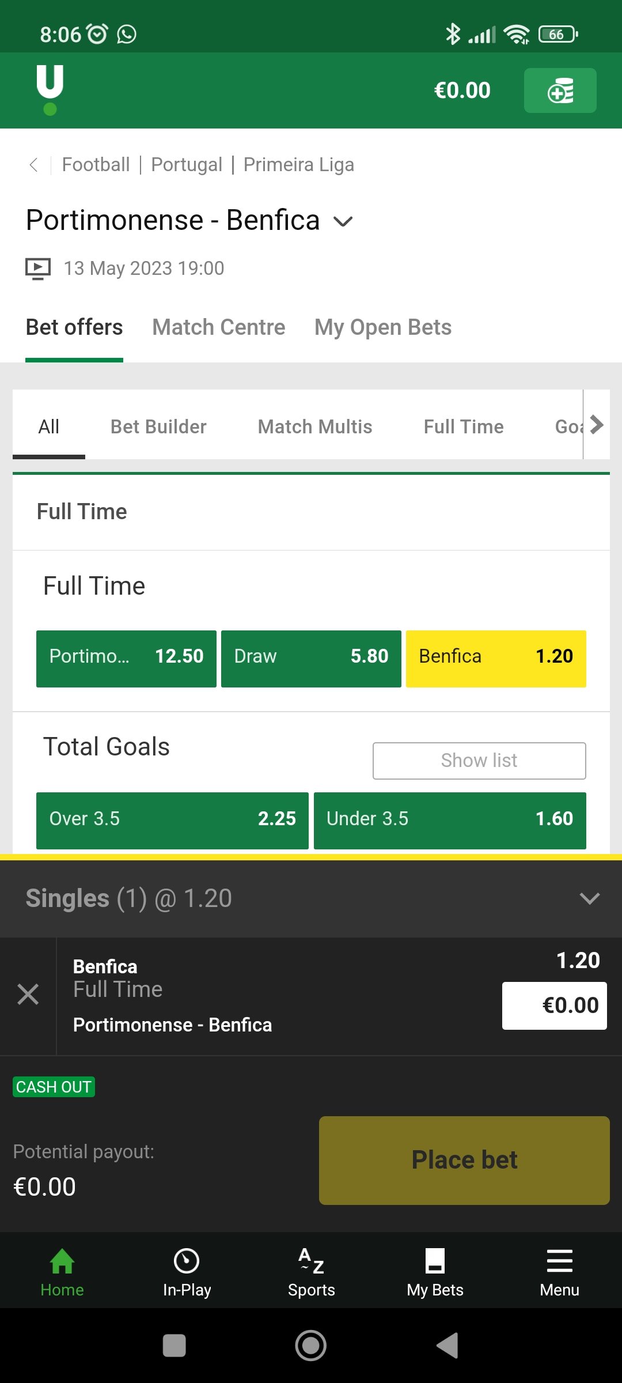Tap the Unibet logo icon
622x1383 pixels.
click(50, 90)
